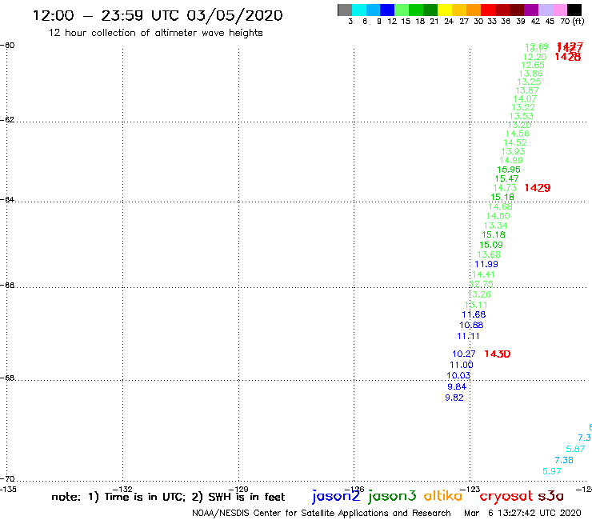
Task: Click the 11.68 blue value
Action: (474, 314)
